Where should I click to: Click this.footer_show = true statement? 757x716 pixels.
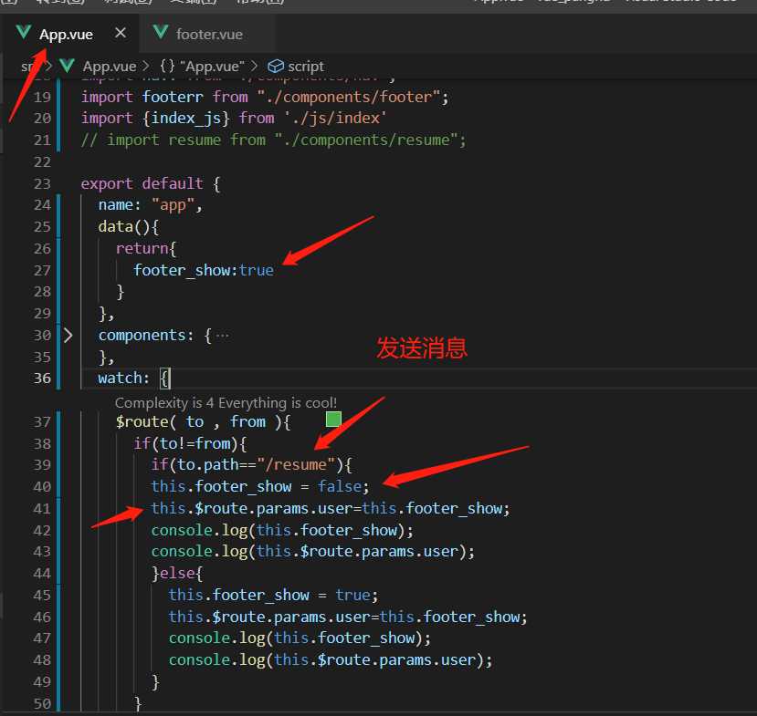pos(273,595)
